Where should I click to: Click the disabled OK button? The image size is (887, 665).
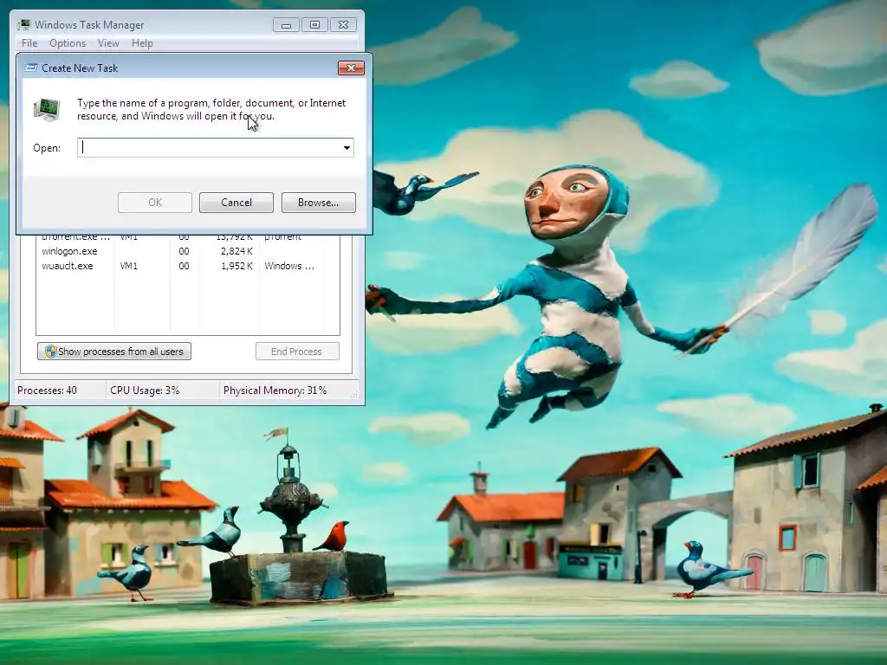coord(155,203)
